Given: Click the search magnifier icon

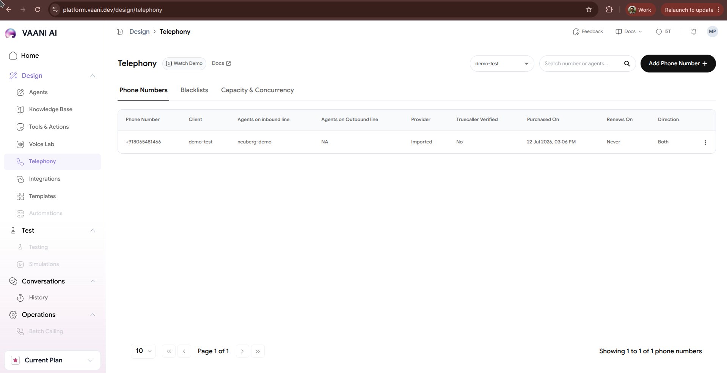Looking at the screenshot, I should 627,64.
